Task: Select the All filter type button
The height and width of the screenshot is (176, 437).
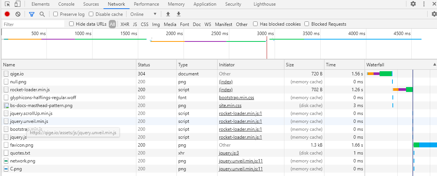Action: (112, 24)
